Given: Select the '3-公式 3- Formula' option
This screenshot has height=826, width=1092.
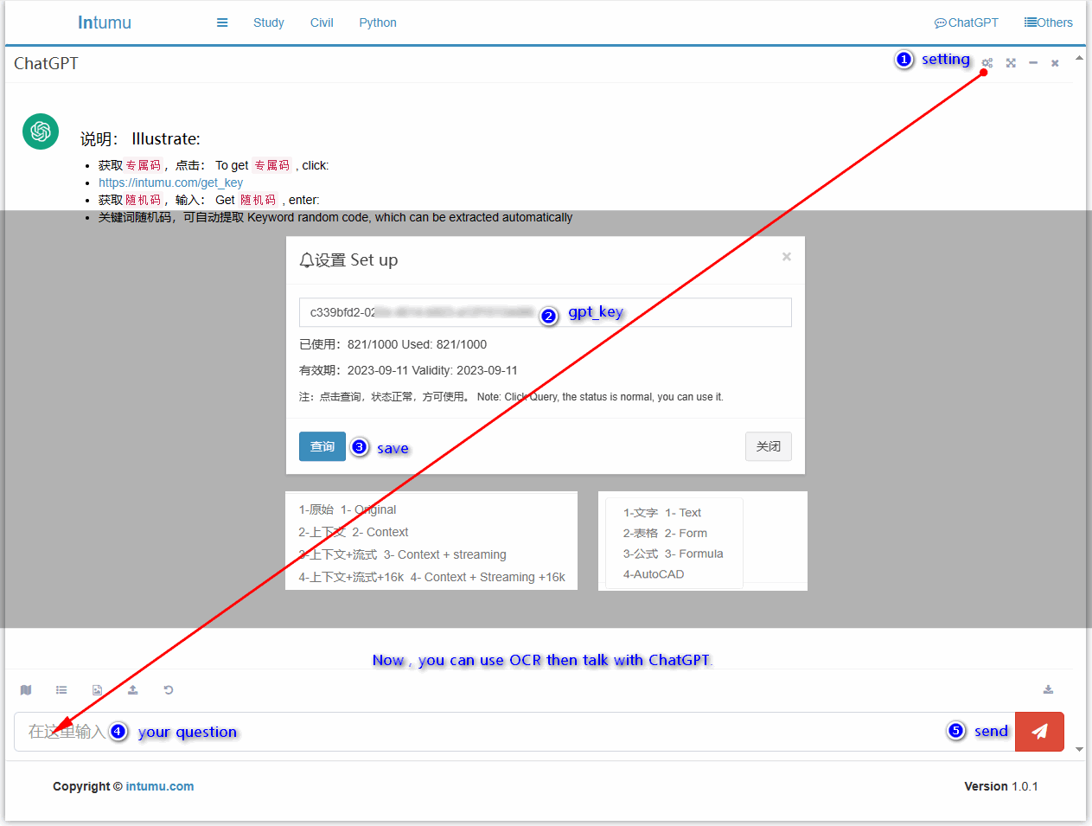Looking at the screenshot, I should tap(674, 554).
